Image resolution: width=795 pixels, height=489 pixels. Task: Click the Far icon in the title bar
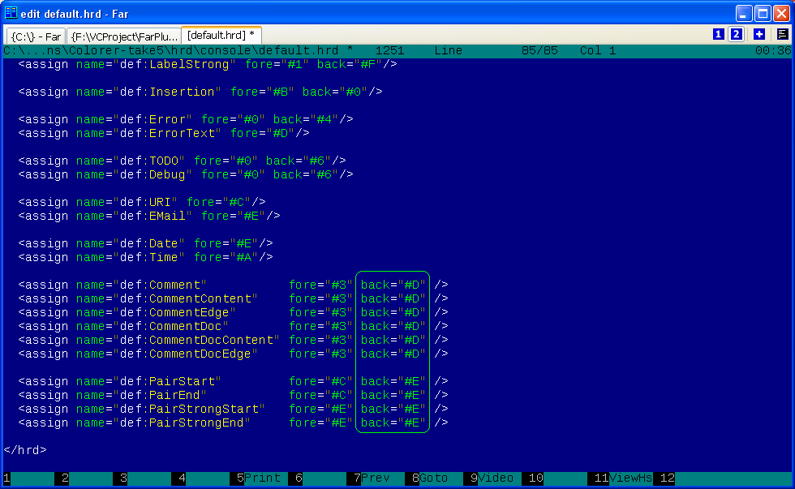coord(11,13)
